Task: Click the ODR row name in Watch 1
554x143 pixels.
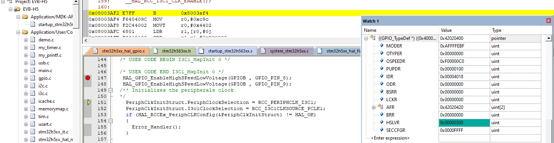Action: 391,84
